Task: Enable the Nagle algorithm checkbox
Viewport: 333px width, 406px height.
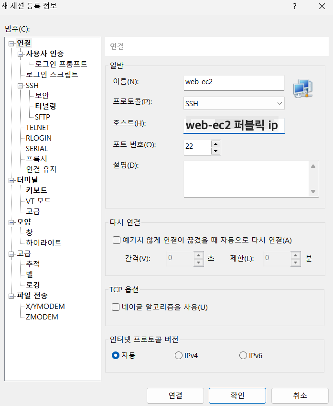Action: pyautogui.click(x=116, y=307)
